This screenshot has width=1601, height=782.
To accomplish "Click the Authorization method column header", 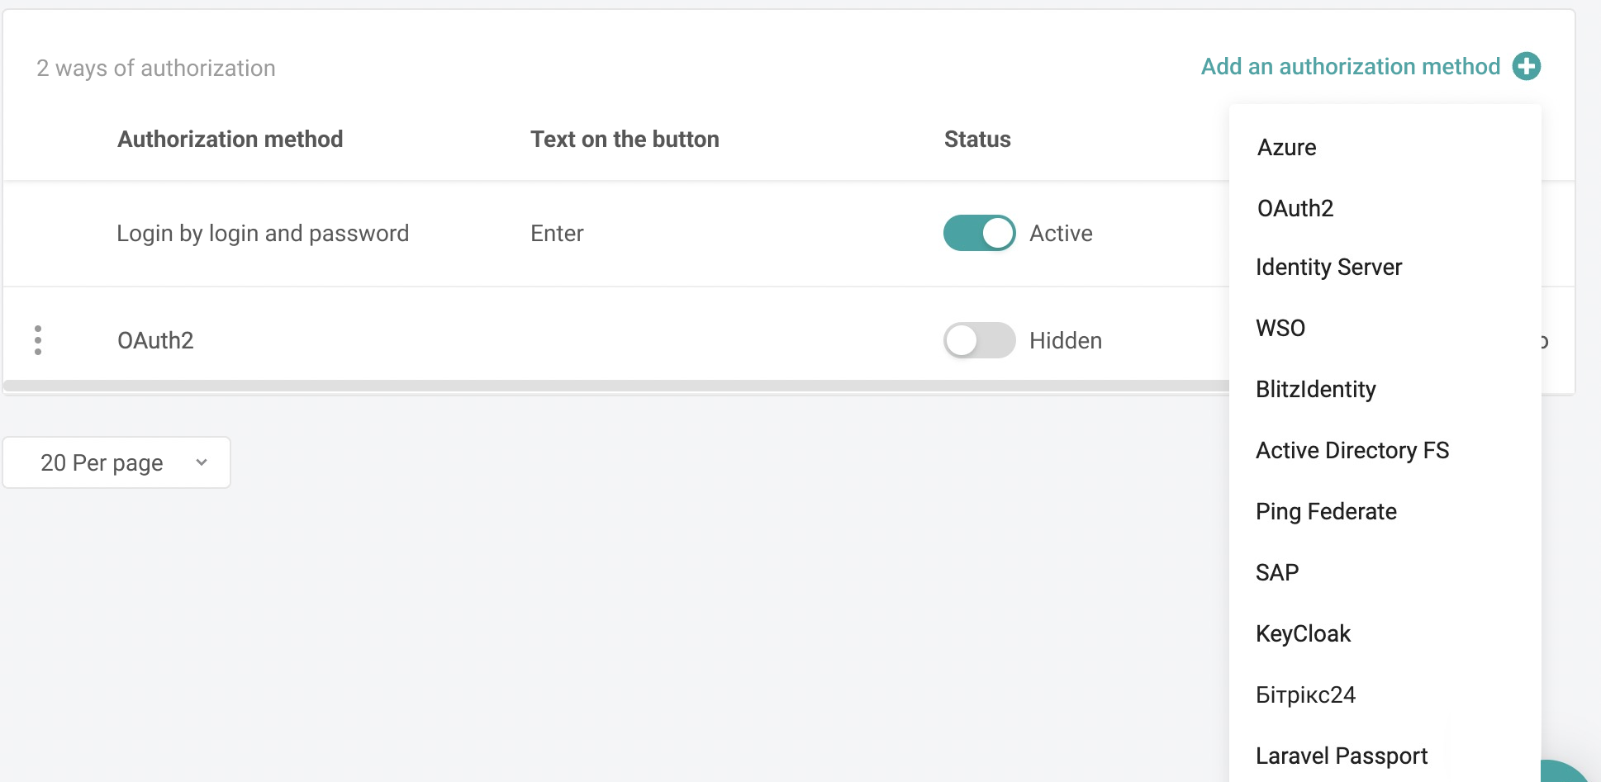I will tap(230, 139).
